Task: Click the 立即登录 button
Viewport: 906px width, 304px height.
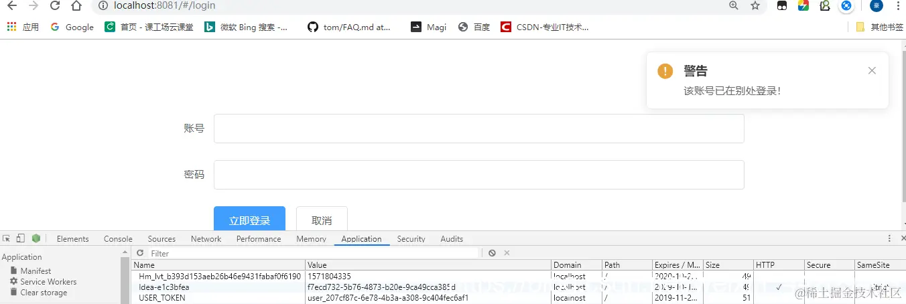Action: click(x=249, y=220)
